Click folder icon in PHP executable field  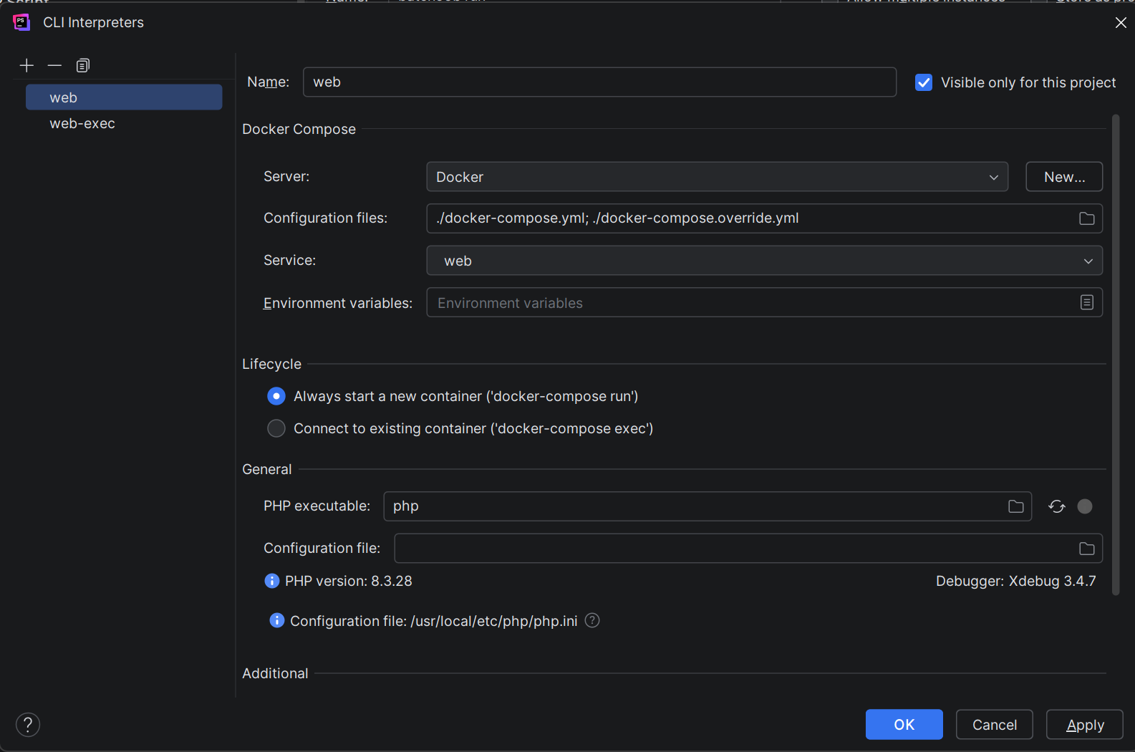click(x=1015, y=506)
